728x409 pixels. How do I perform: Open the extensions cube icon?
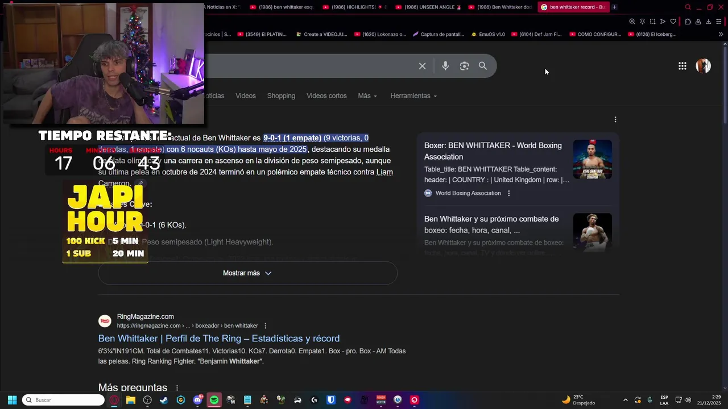pos(688,22)
